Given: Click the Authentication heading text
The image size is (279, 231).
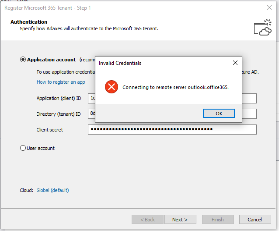Looking at the screenshot, I should pyautogui.click(x=29, y=22).
